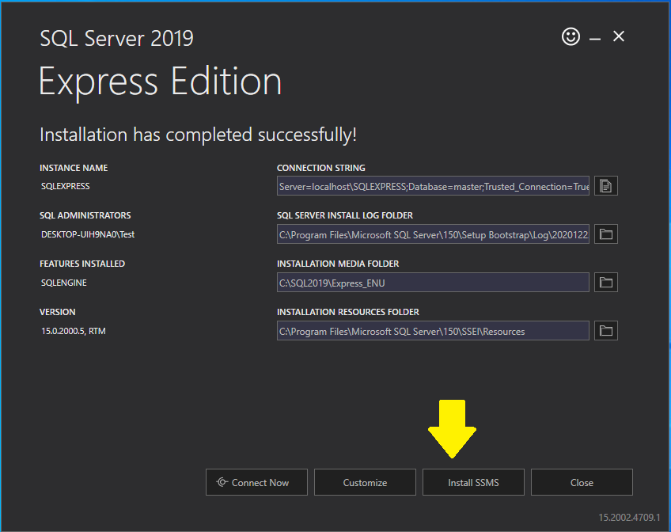The width and height of the screenshot is (671, 532).
Task: Click the SQLEXPRESS instance name value
Action: pos(66,186)
